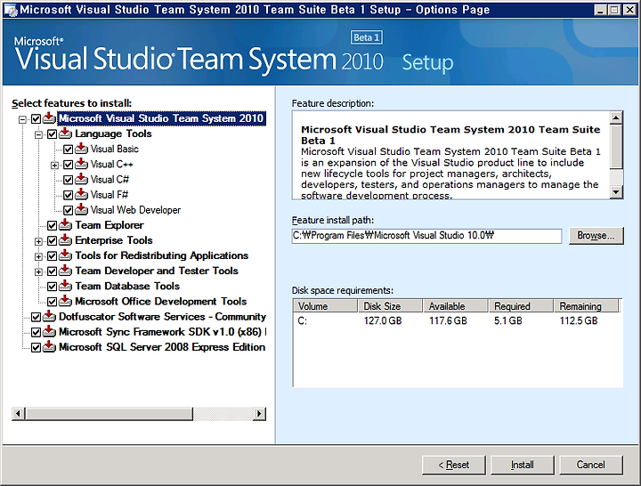Screen dimensions: 641x486
Task: Click the Browse... button
Action: (596, 236)
